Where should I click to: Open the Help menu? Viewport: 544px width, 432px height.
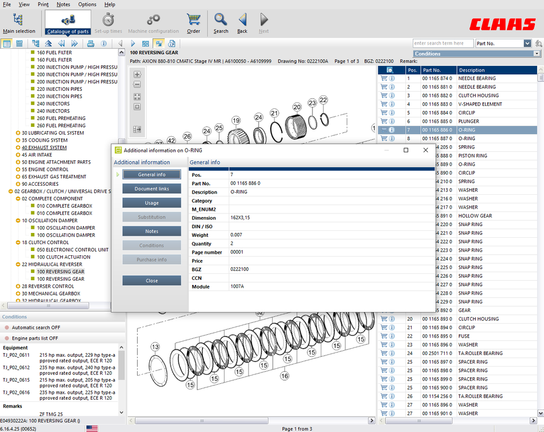click(109, 4)
